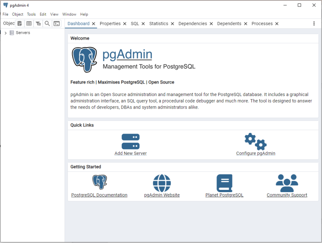The image size is (322, 243).
Task: Click the Configure pgAdmin gear icon
Action: pyautogui.click(x=256, y=140)
